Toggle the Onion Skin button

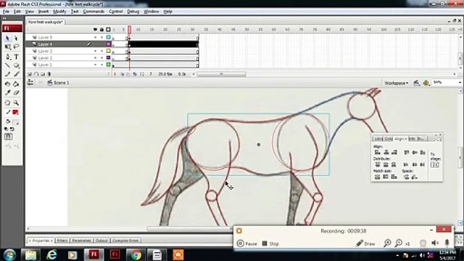[122, 74]
